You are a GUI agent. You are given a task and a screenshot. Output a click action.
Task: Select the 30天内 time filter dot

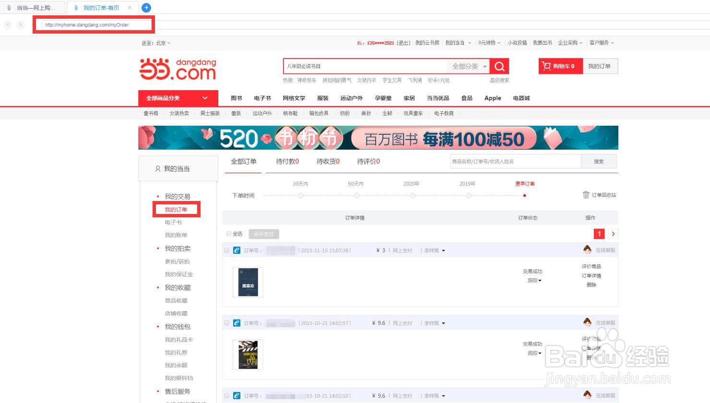[300, 195]
